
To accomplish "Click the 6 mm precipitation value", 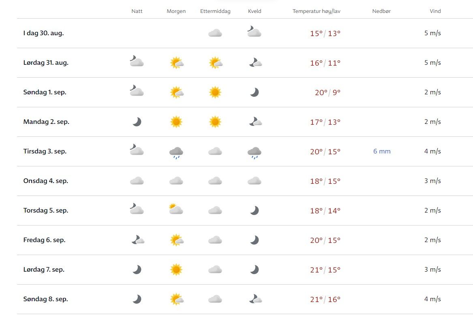I will 382,151.
